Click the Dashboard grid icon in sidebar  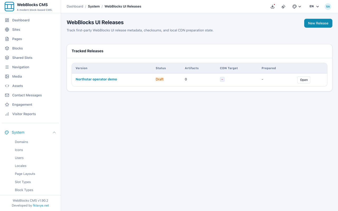pyautogui.click(x=7, y=20)
